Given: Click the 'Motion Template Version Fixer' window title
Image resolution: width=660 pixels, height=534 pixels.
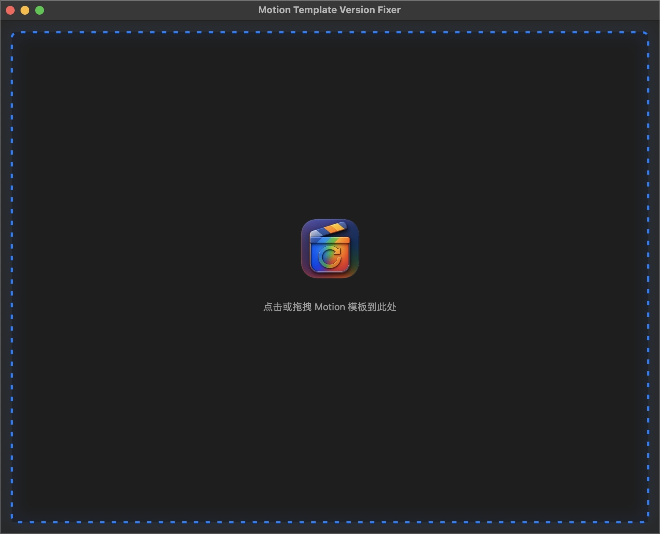Looking at the screenshot, I should pyautogui.click(x=329, y=10).
